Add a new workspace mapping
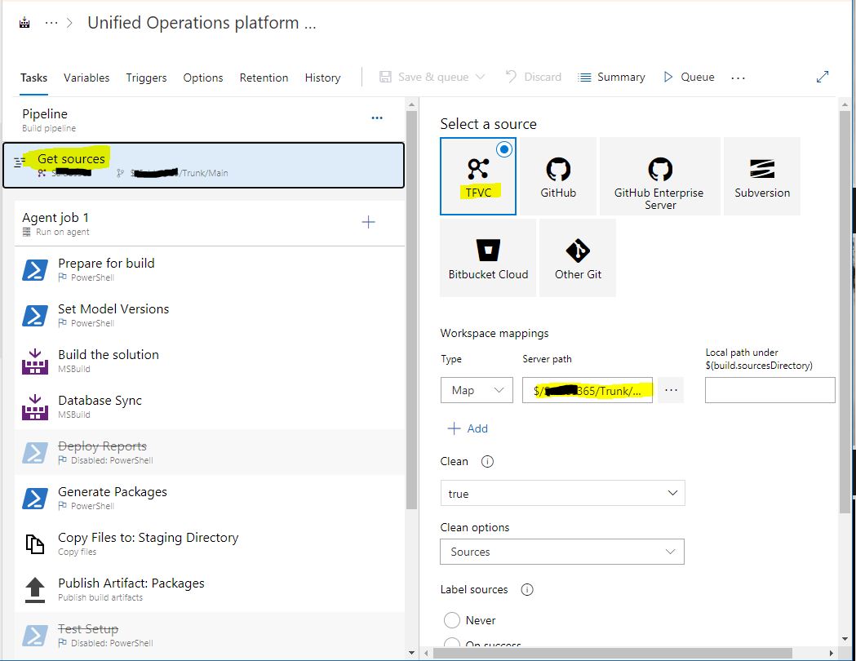This screenshot has width=856, height=661. pyautogui.click(x=468, y=428)
